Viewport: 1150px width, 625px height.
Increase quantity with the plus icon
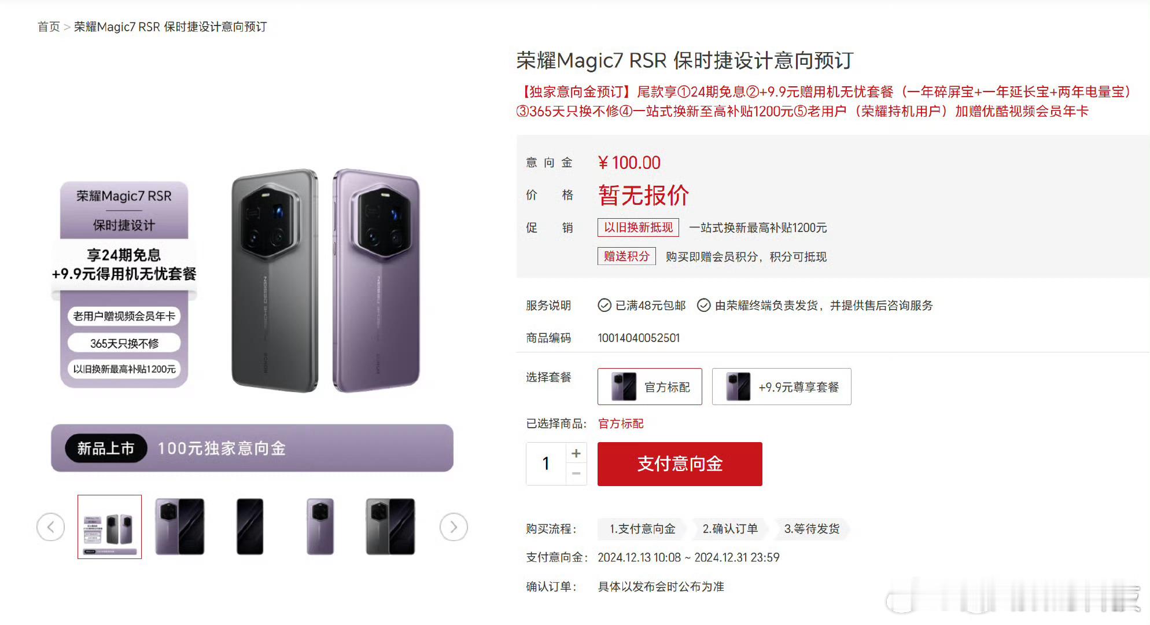(x=576, y=453)
